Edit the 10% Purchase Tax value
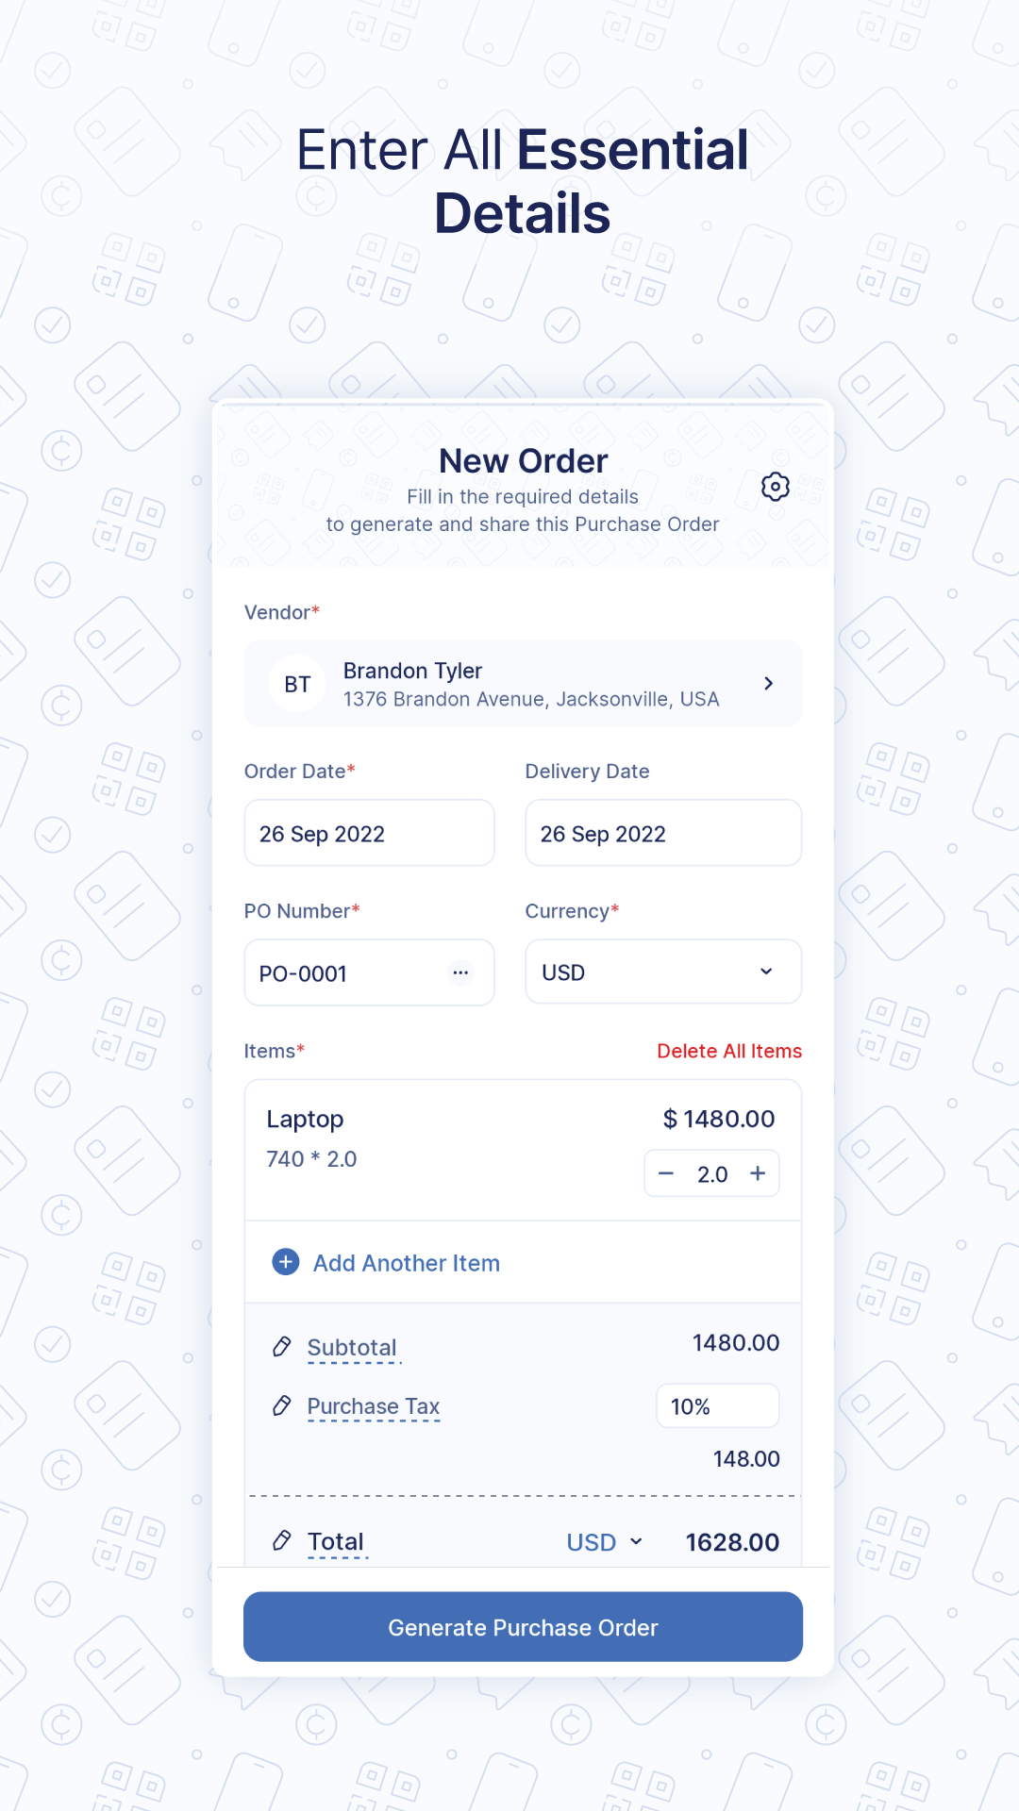Screen dimensions: 1019x1811 coord(717,1405)
